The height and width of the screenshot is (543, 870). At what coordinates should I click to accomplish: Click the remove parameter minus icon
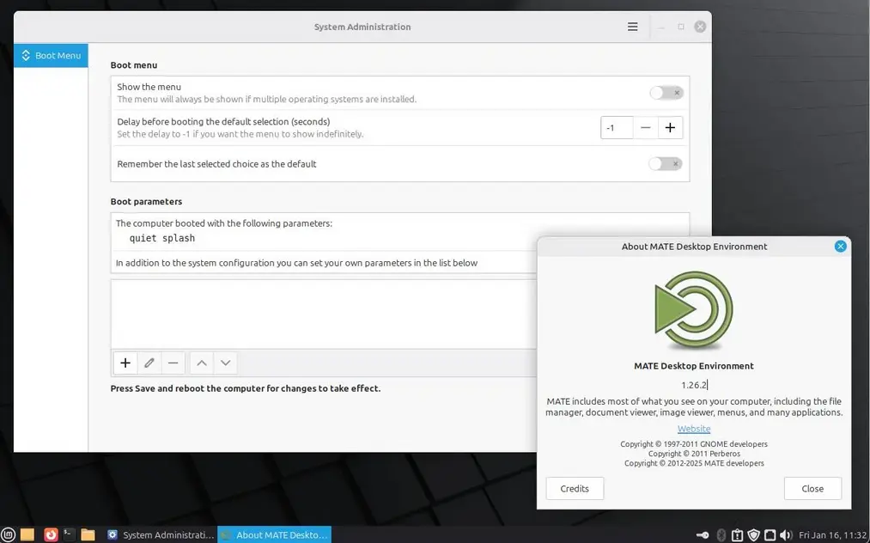coord(173,363)
